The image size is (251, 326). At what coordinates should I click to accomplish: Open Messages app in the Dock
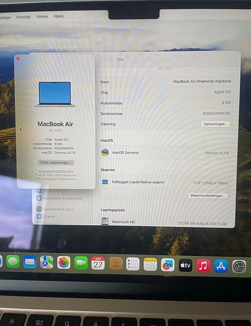tap(13, 261)
